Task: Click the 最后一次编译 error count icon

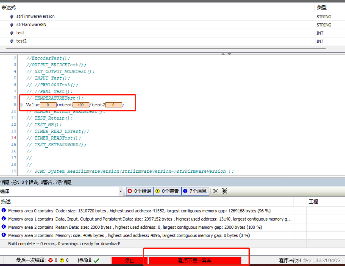Action: tap(51, 260)
